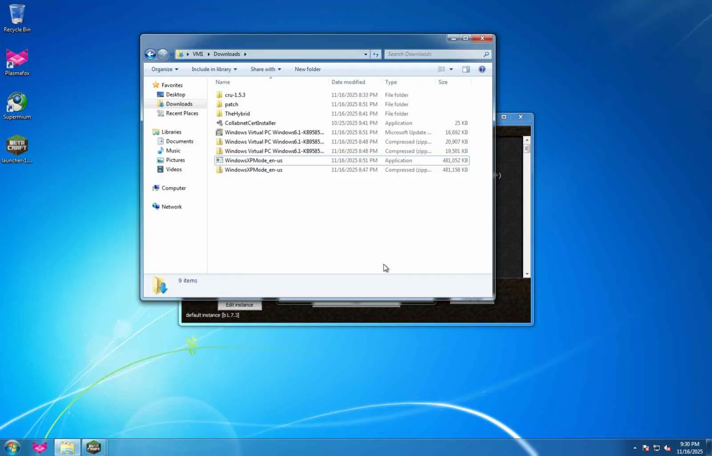Screen dimensions: 712x456
Task: Select the Windows Virtual PC Microsoft Update file
Action: pos(342,132)
